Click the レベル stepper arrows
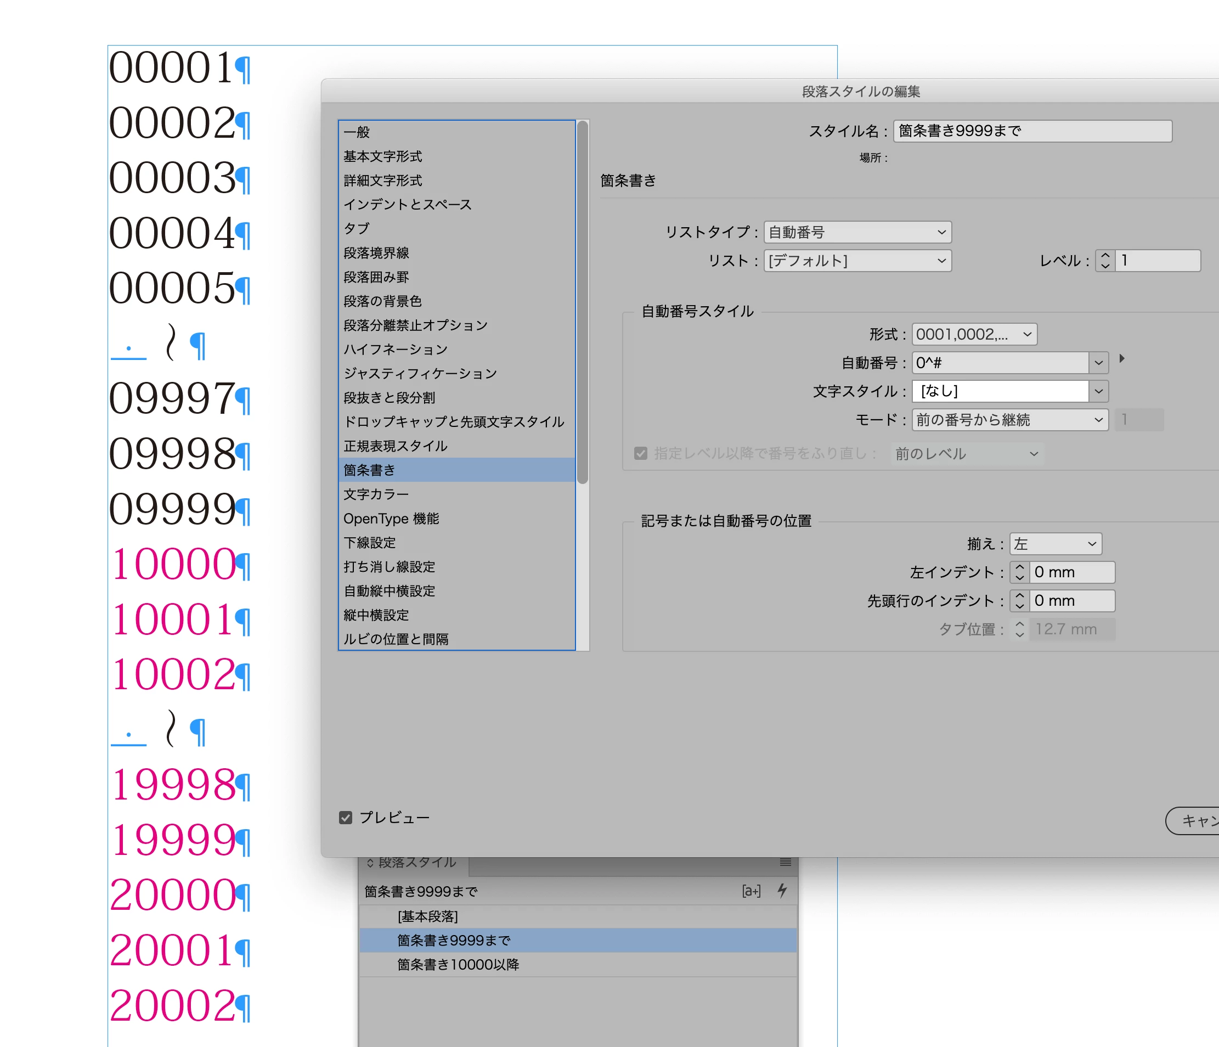 click(1105, 261)
